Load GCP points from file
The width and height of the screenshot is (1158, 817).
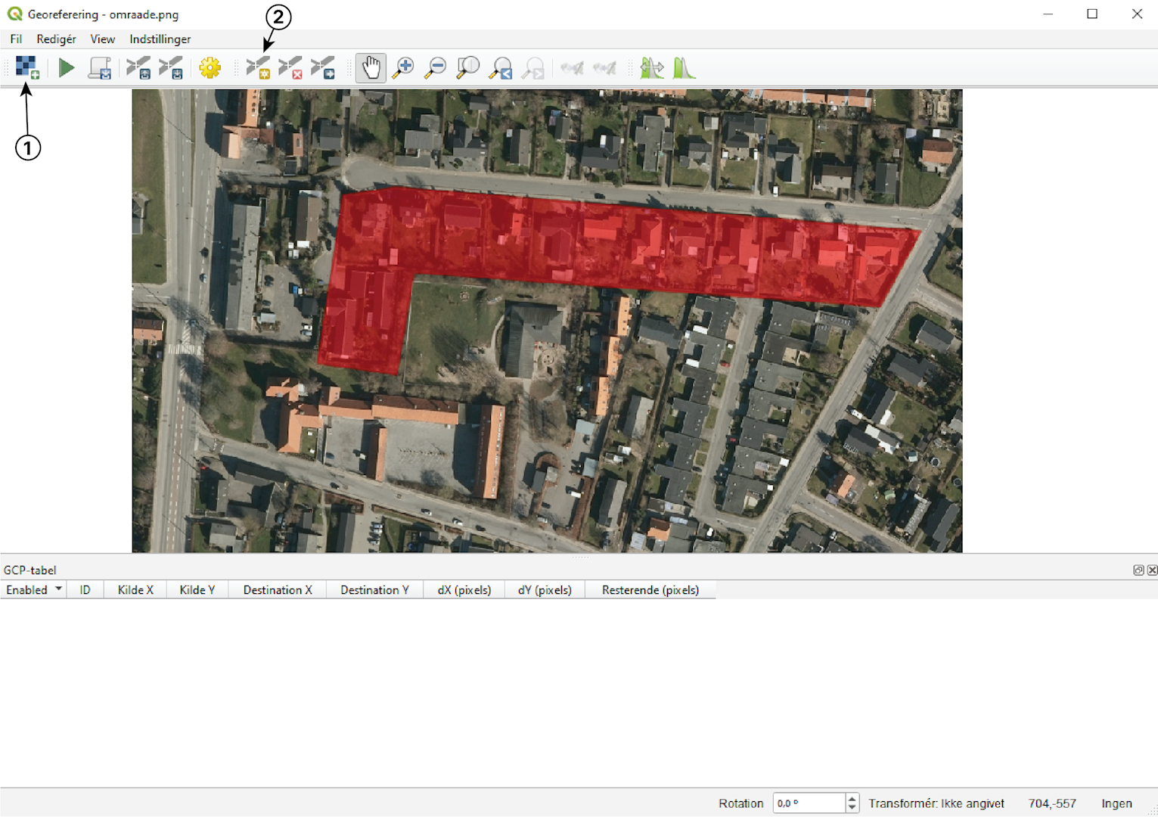coord(138,68)
